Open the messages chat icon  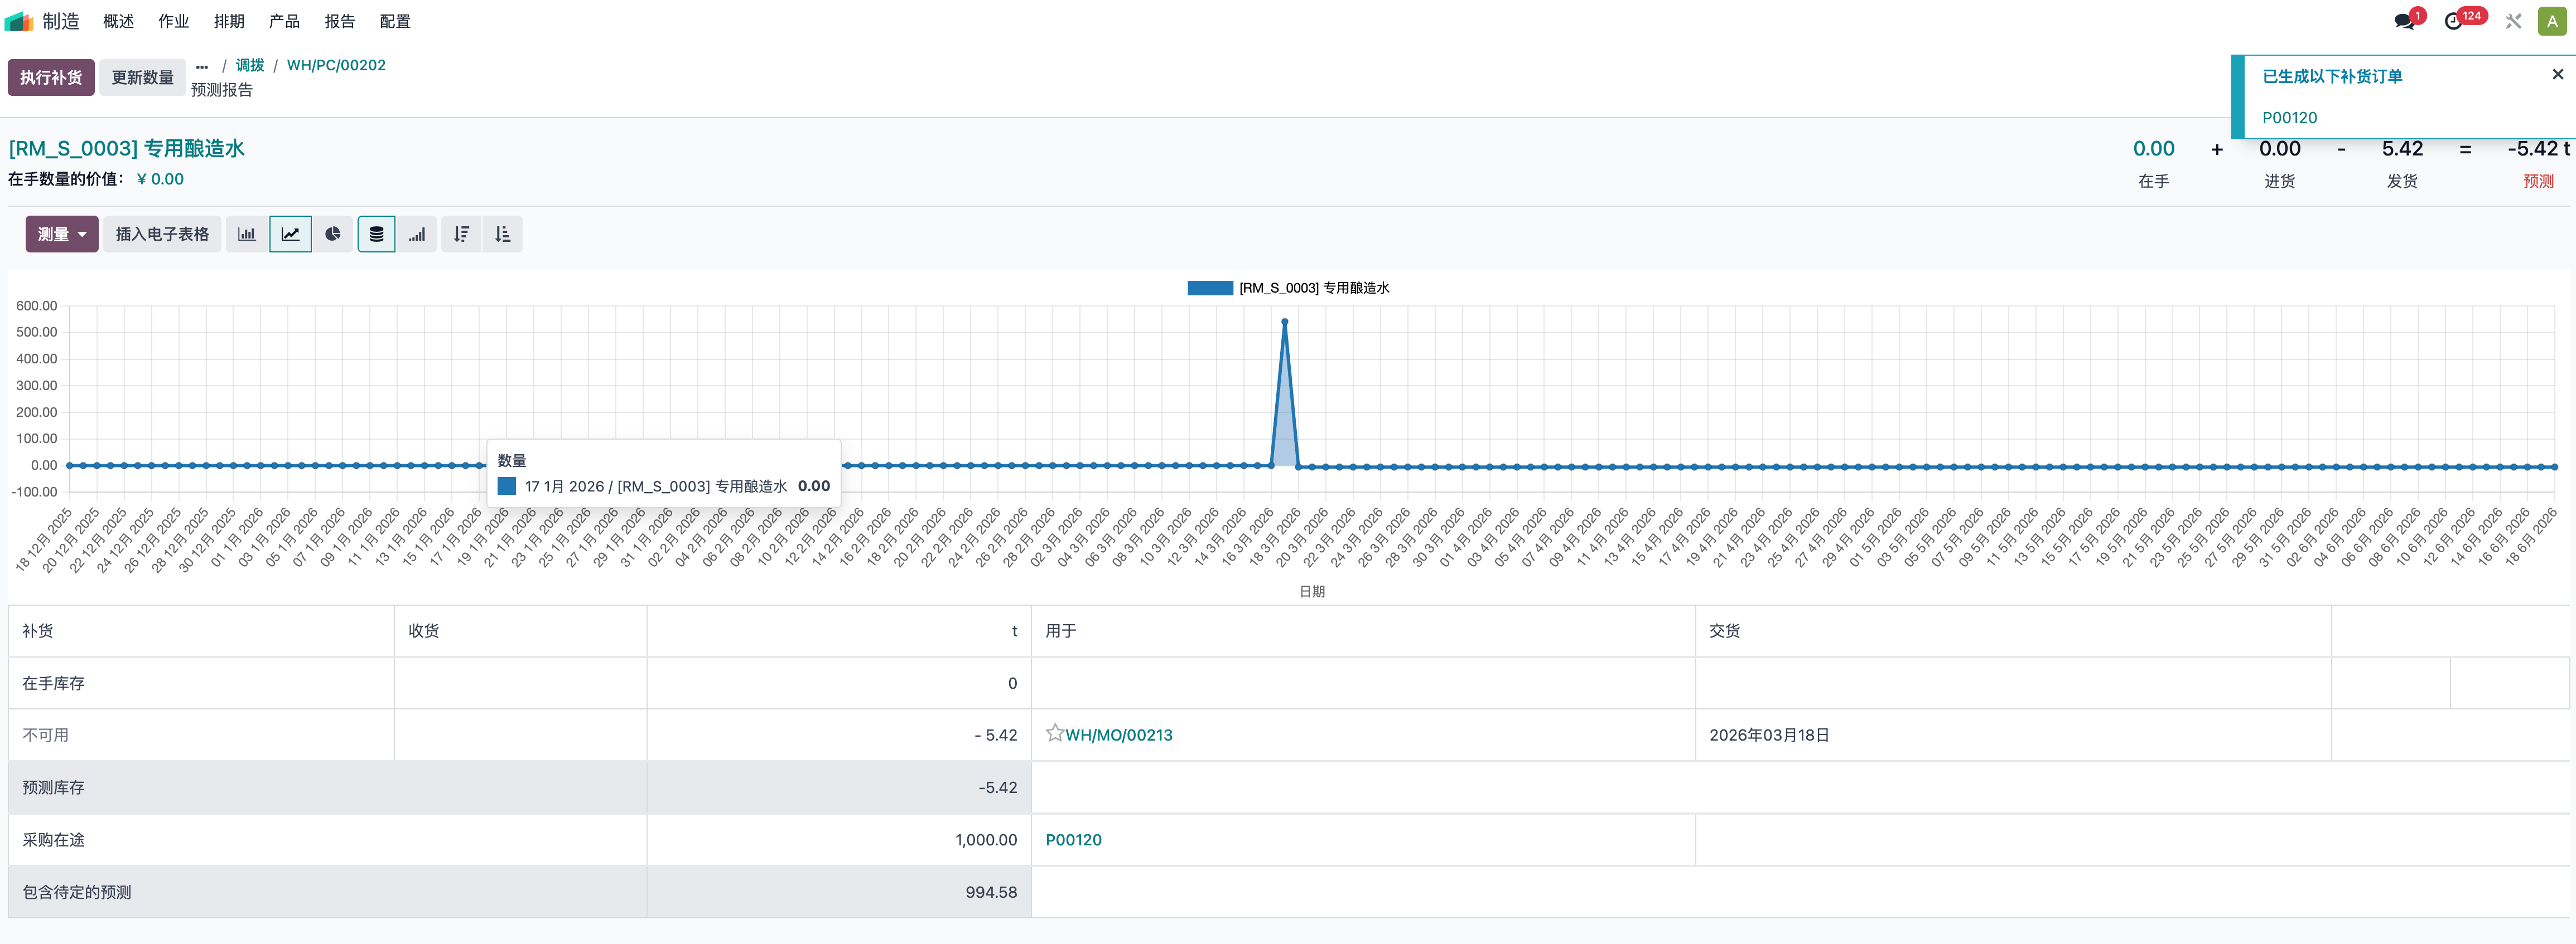2405,21
